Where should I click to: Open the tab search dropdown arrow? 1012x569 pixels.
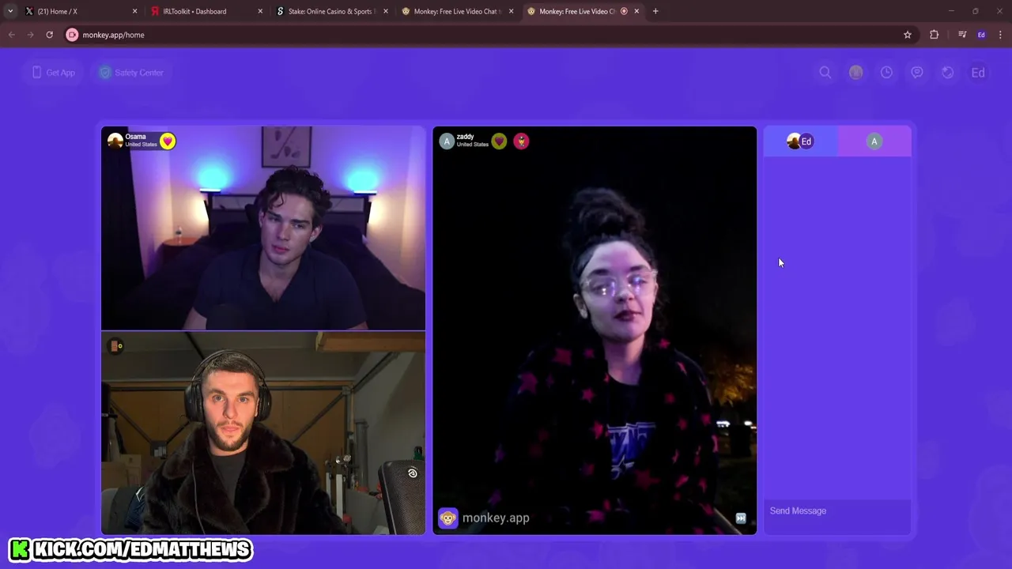(10, 11)
